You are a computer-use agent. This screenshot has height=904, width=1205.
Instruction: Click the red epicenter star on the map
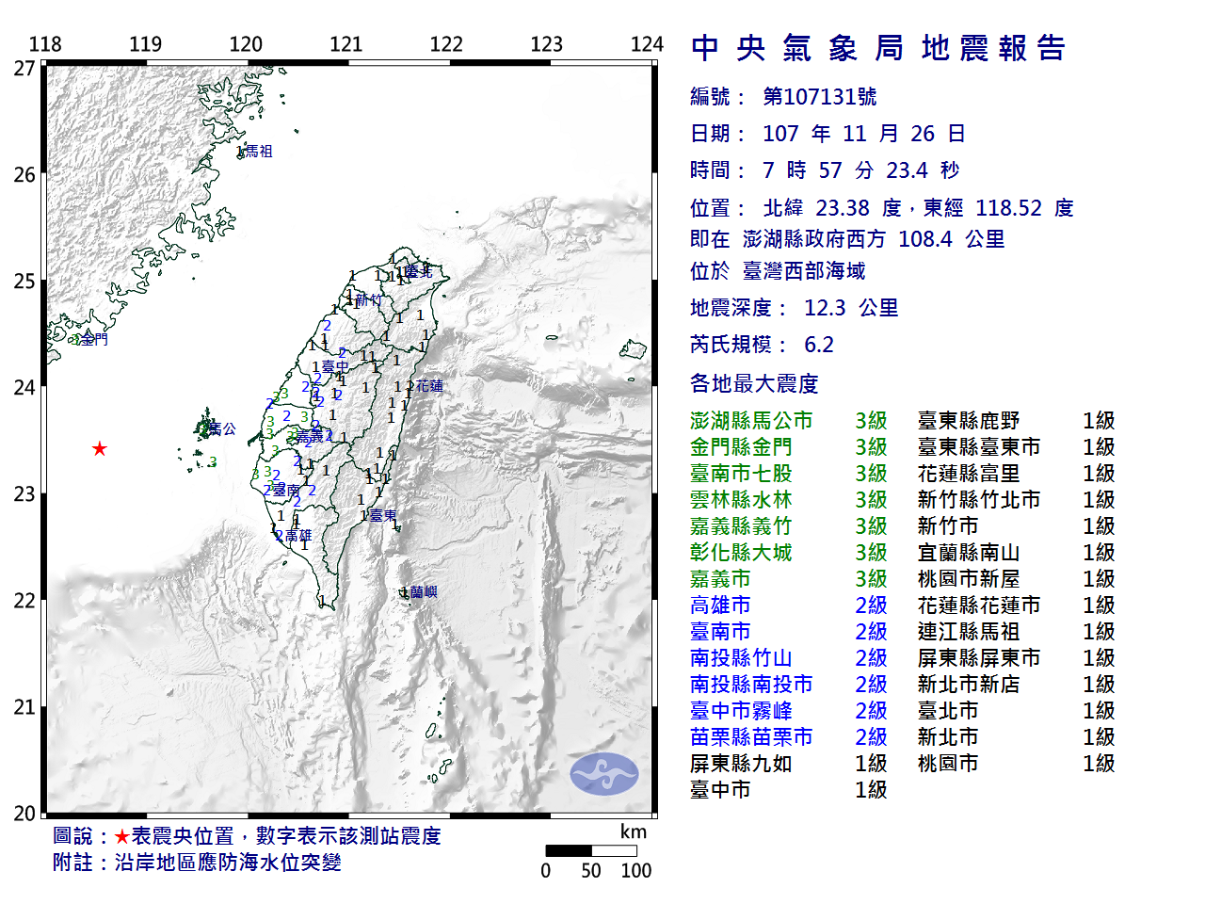tap(100, 448)
